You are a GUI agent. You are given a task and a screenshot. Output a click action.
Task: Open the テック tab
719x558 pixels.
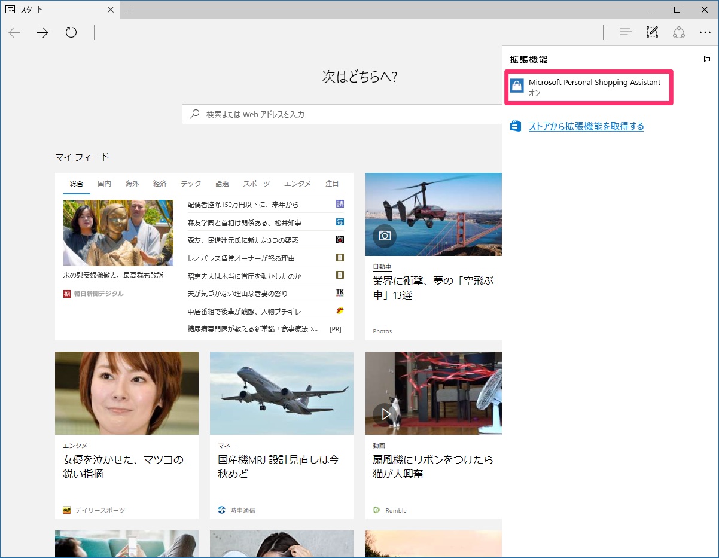click(x=191, y=184)
